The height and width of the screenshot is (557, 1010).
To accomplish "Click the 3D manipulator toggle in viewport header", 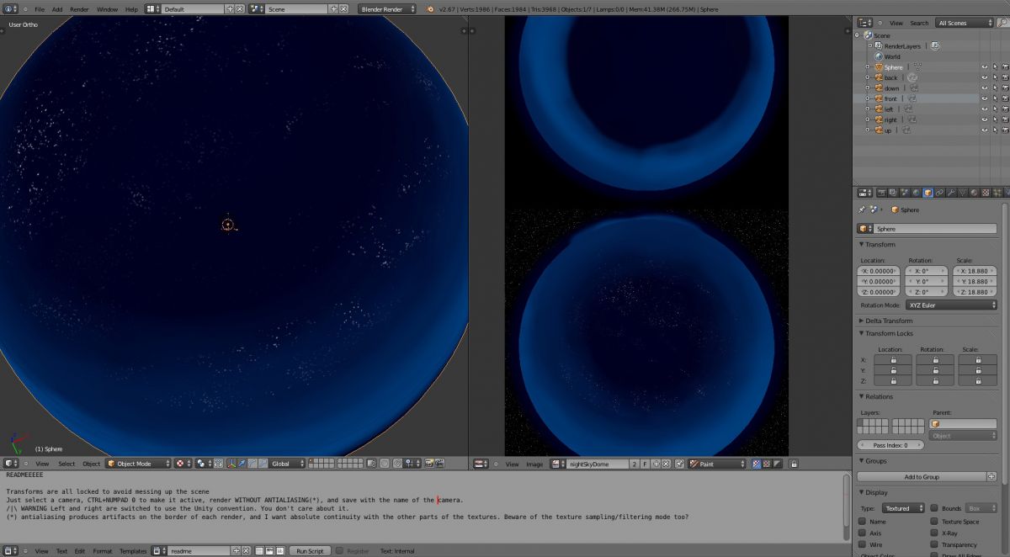I will 231,464.
